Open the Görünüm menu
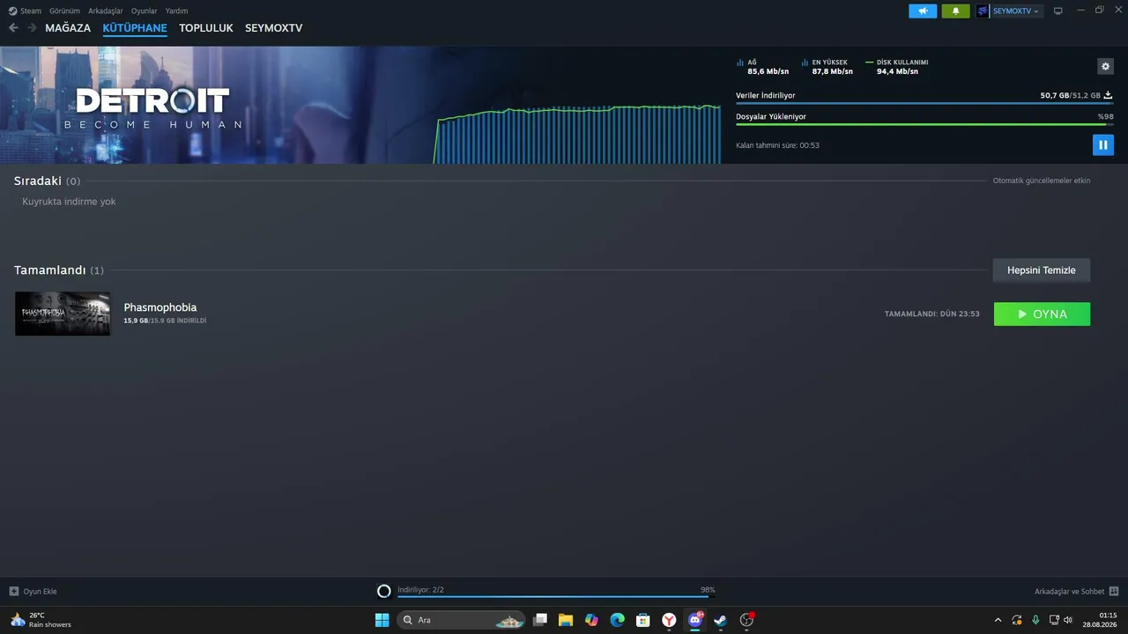1128x634 pixels. [64, 11]
